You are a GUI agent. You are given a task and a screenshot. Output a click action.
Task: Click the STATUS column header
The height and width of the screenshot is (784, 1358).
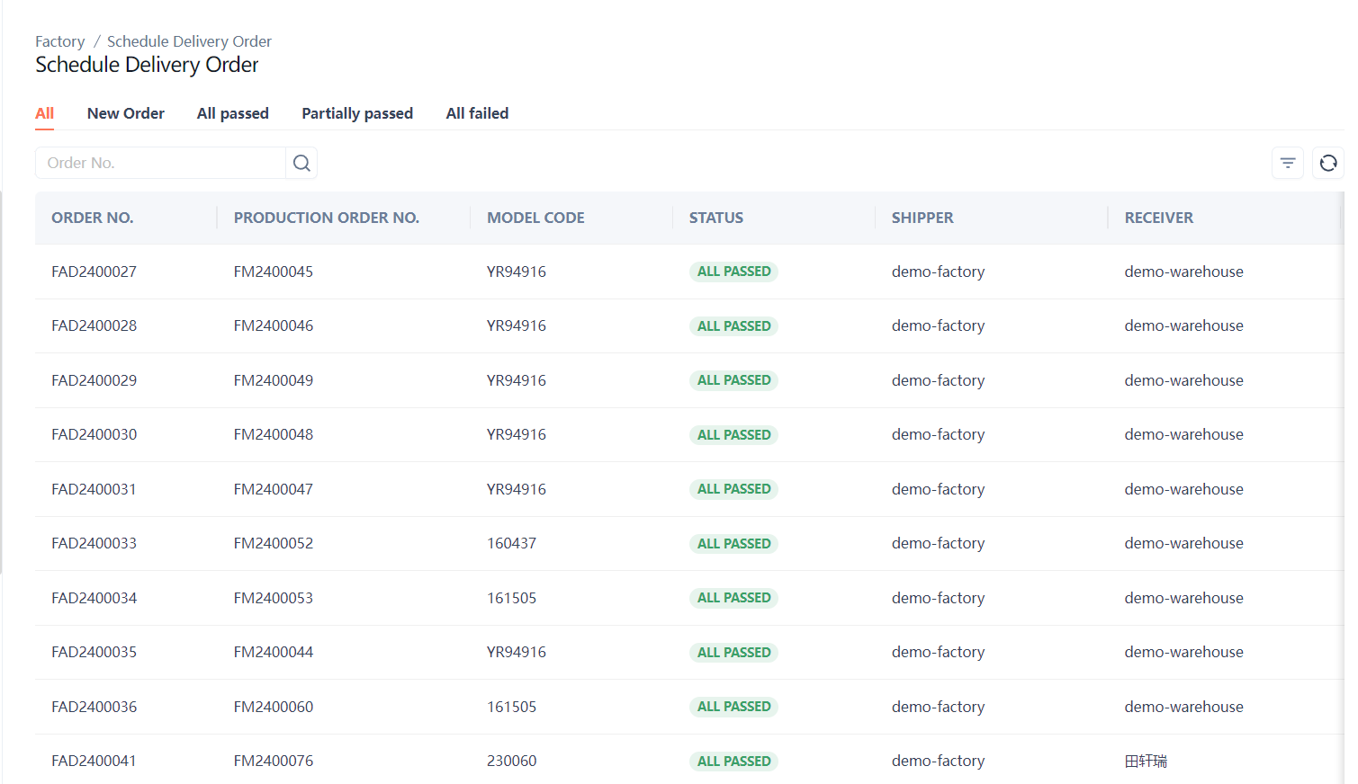coord(715,218)
